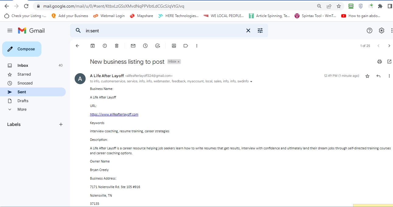Mark the message as unread

click(x=133, y=46)
